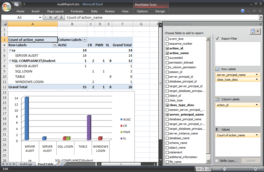Screen dimensions: 264x172
Task: Open the Page Layout ribbon tab
Action: [x=55, y=11]
